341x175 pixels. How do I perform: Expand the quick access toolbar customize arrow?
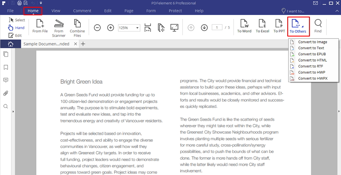point(41,3)
